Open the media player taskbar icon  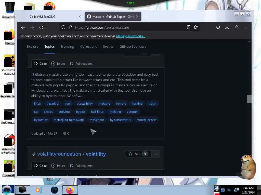click(x=38, y=190)
